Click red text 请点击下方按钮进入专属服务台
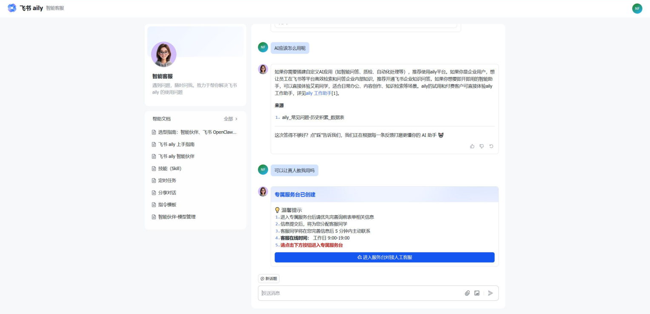The image size is (650, 314). pos(312,245)
